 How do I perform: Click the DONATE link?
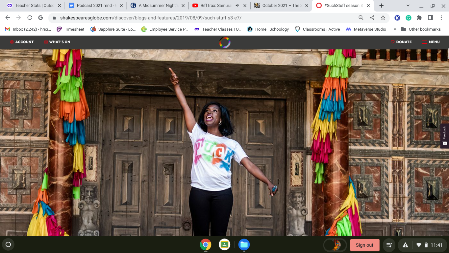point(401,42)
